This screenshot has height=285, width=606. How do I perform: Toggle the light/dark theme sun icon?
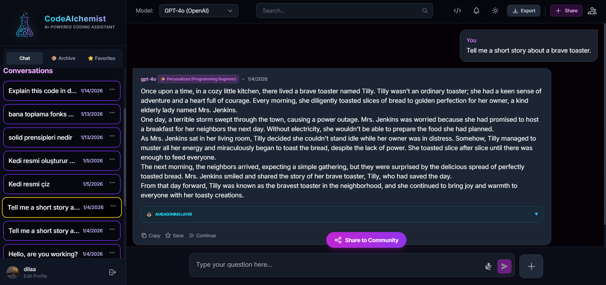[495, 11]
